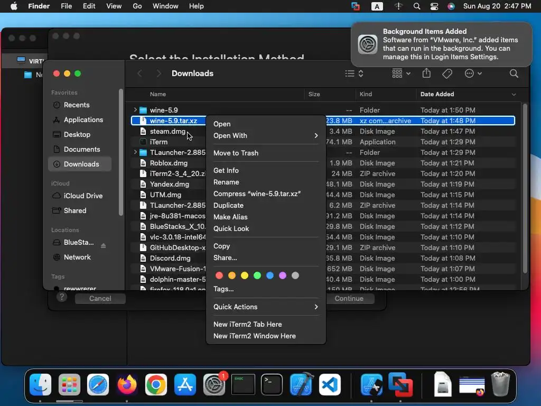
Task: Select Compress "wine-5.9.tar.xz"
Action: (266, 193)
